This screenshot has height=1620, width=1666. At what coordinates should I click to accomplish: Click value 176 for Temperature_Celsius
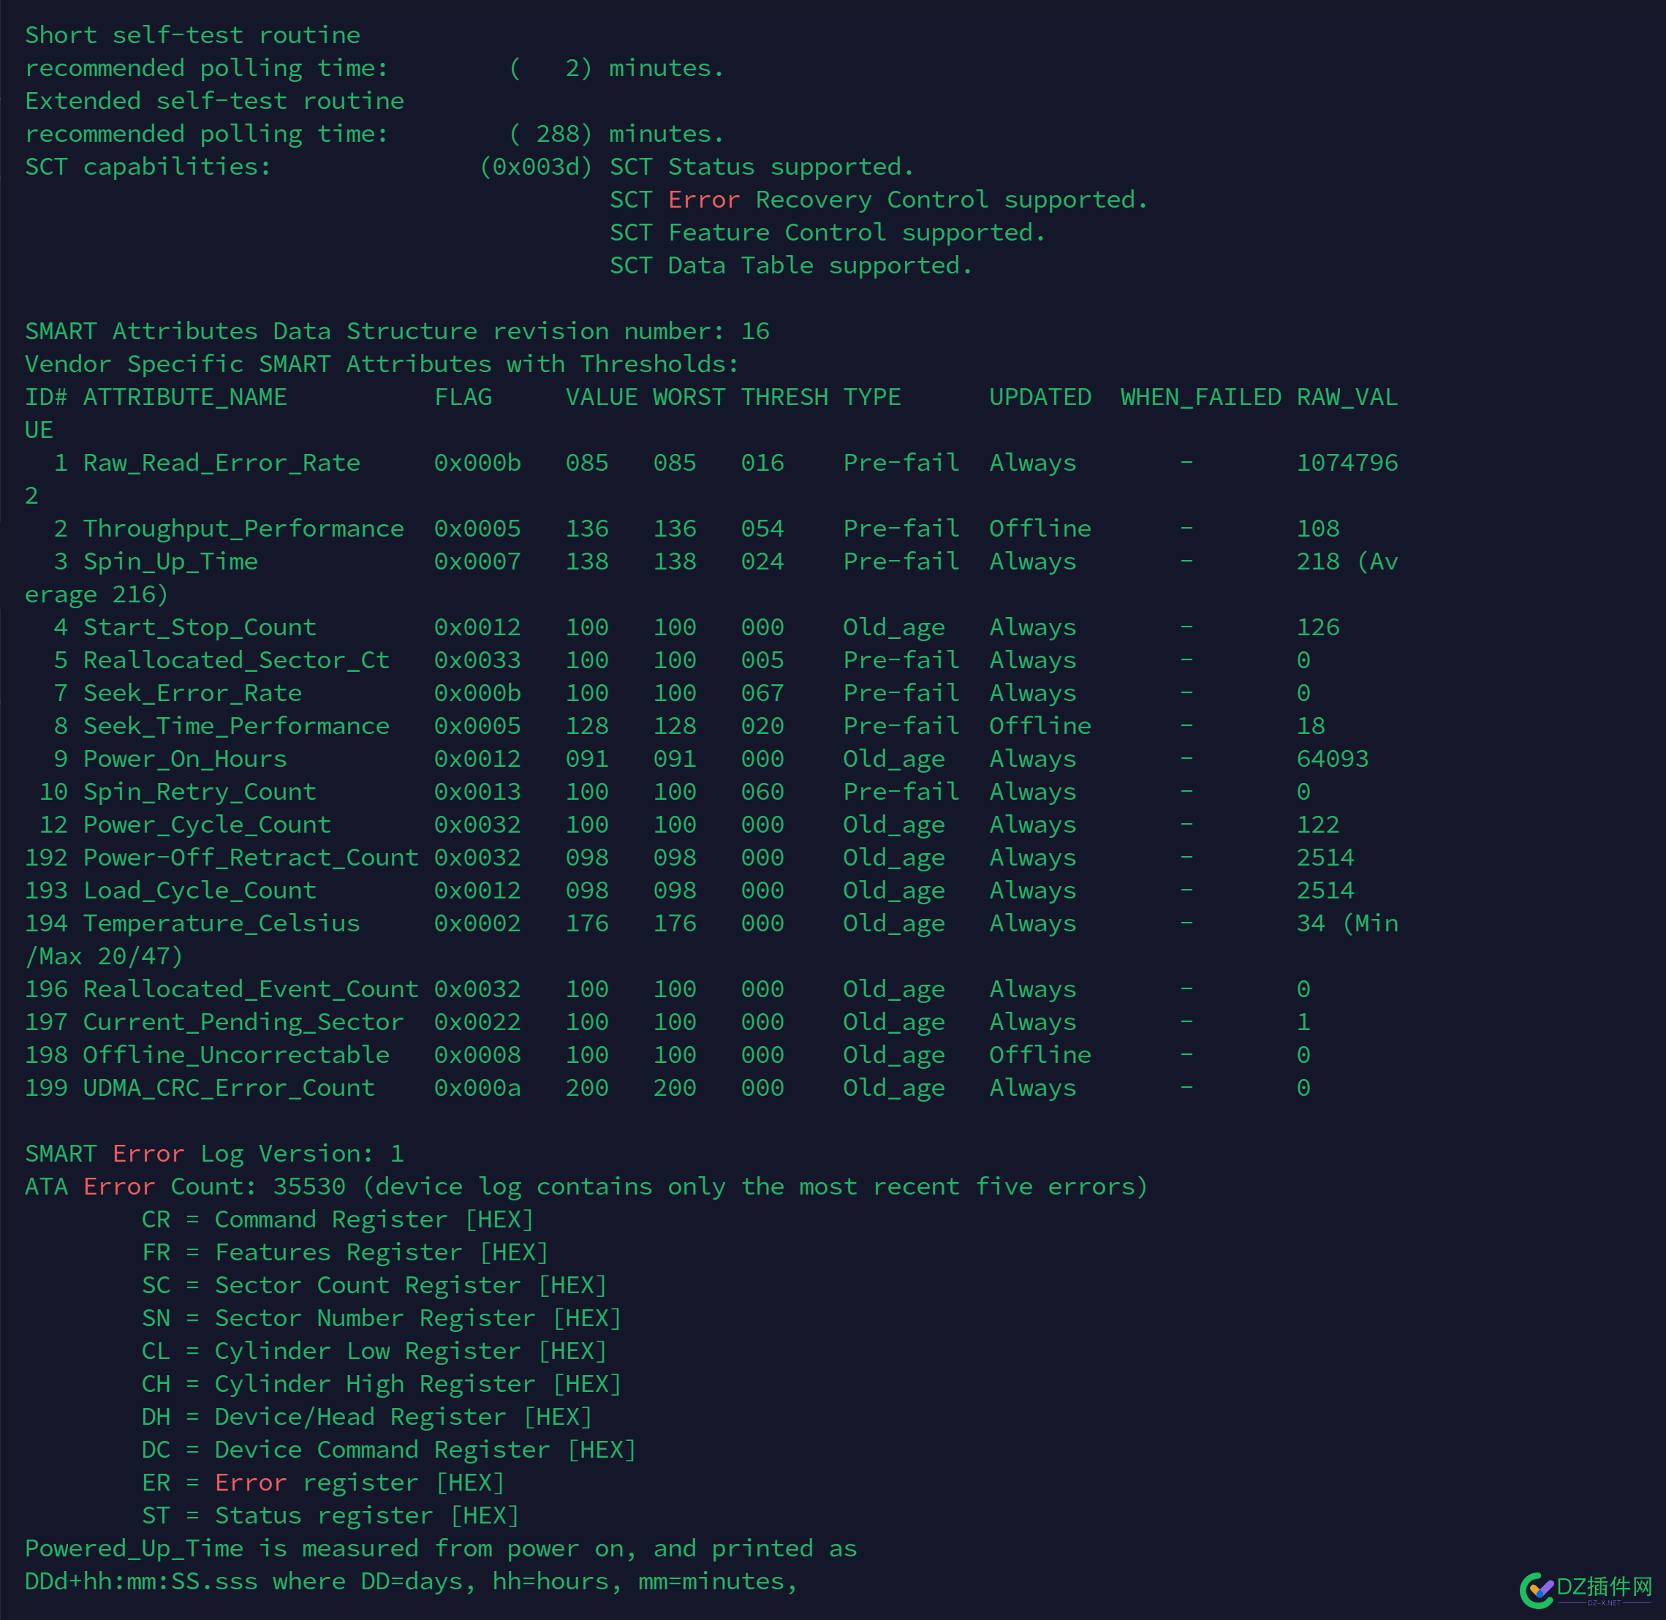(587, 923)
